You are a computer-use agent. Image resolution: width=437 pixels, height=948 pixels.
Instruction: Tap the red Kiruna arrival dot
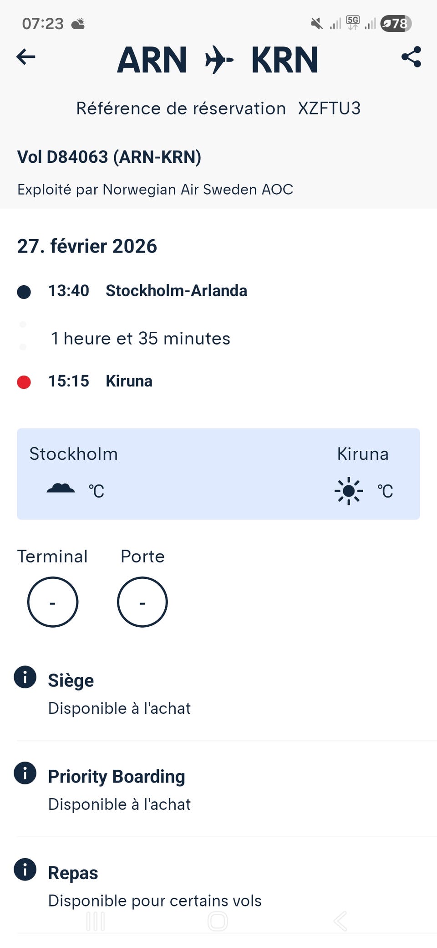coord(24,382)
